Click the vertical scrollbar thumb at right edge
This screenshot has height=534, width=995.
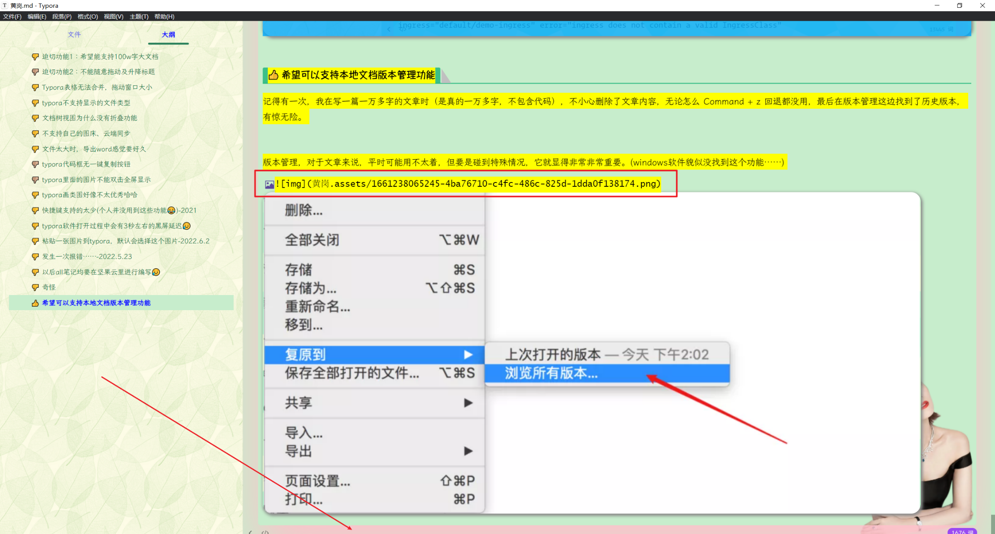pos(992,524)
